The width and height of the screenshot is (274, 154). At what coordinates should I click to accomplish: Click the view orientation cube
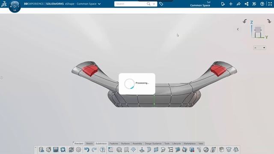pyautogui.click(x=258, y=32)
